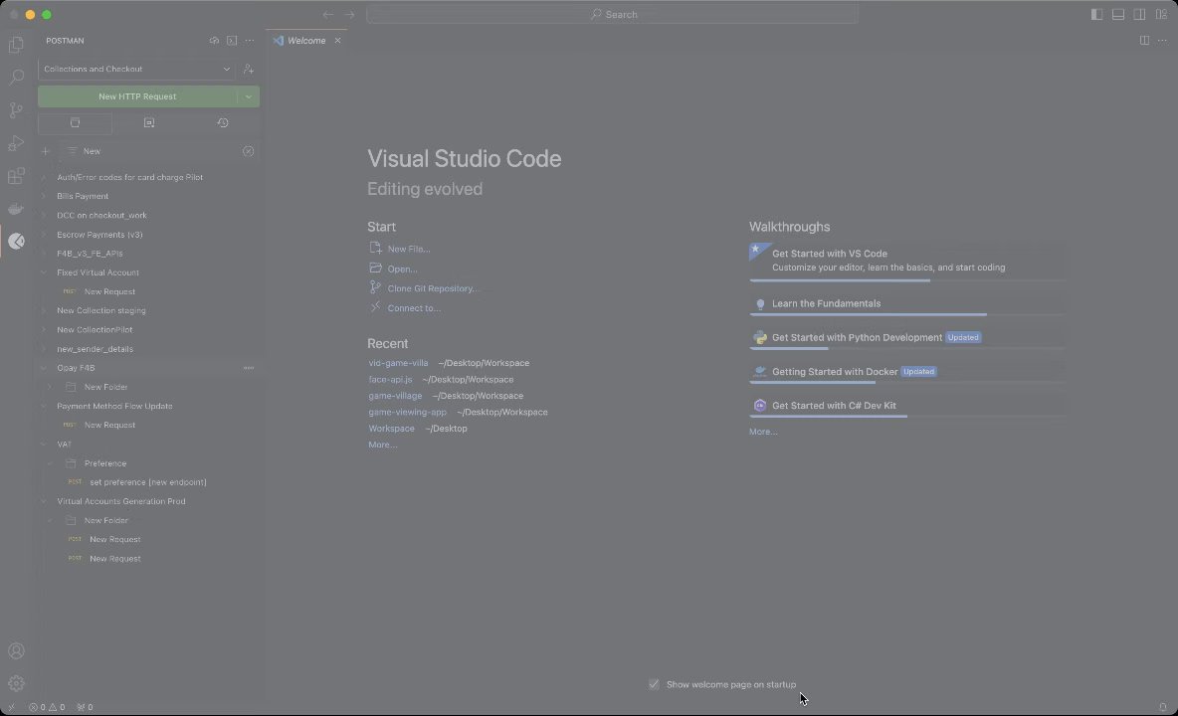Open the Search view in activity bar
Screen dimensions: 1178x716
point(16,77)
